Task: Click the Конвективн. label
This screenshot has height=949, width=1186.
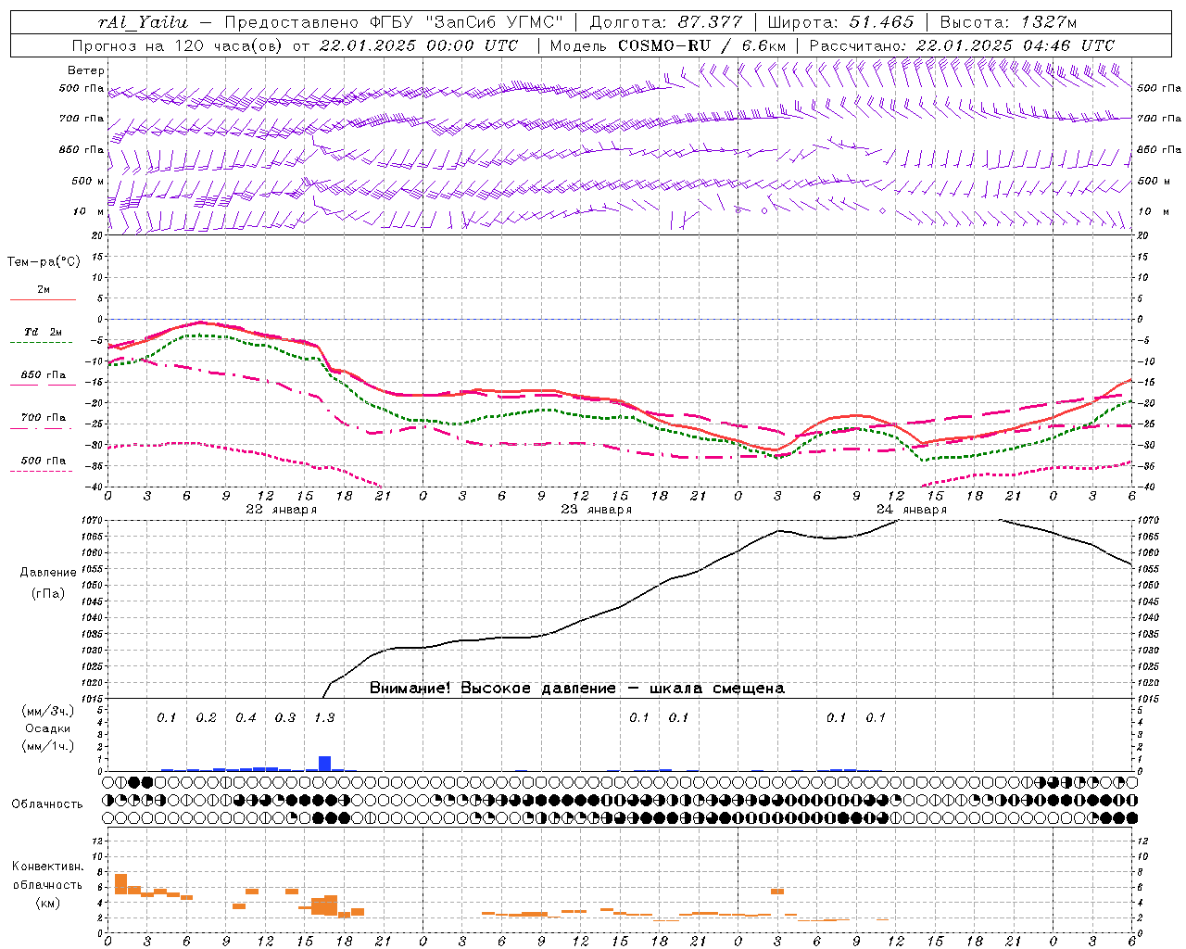Action: pyautogui.click(x=48, y=867)
